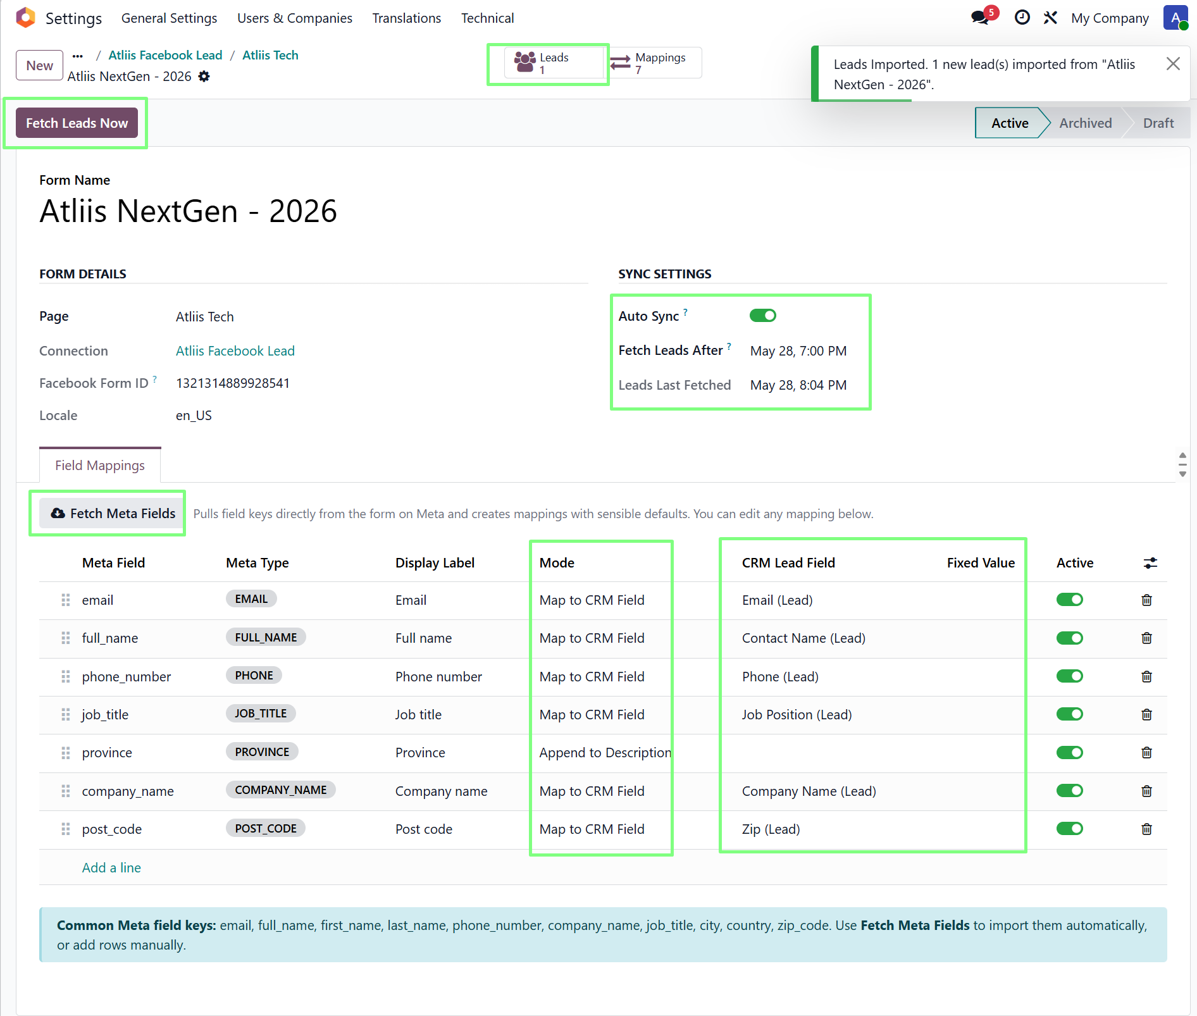Open the Leads stat button
This screenshot has width=1197, height=1016.
point(554,63)
